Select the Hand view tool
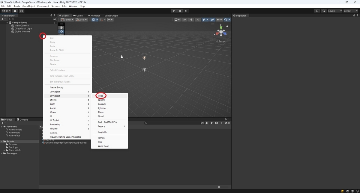 pos(61,28)
